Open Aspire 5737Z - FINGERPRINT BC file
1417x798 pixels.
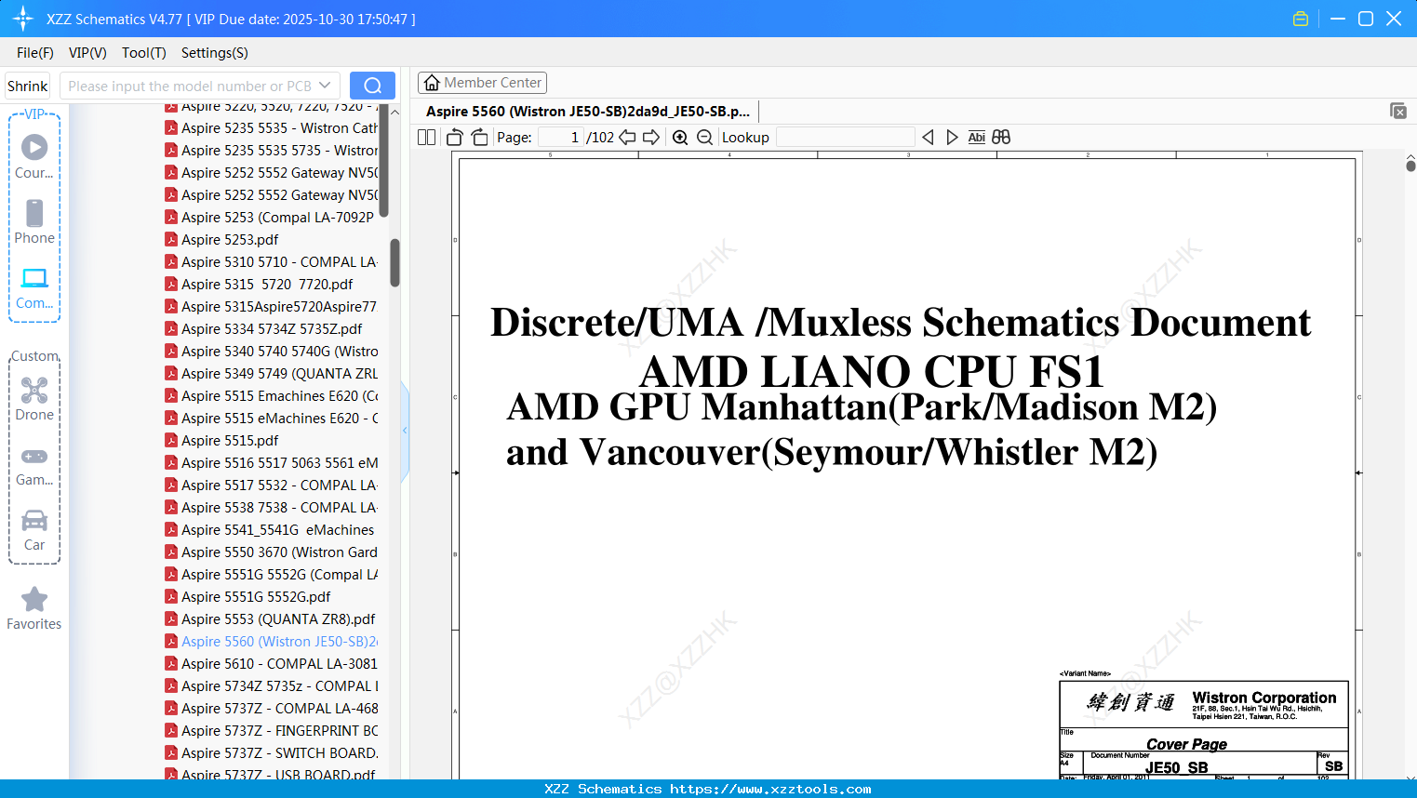(x=279, y=731)
